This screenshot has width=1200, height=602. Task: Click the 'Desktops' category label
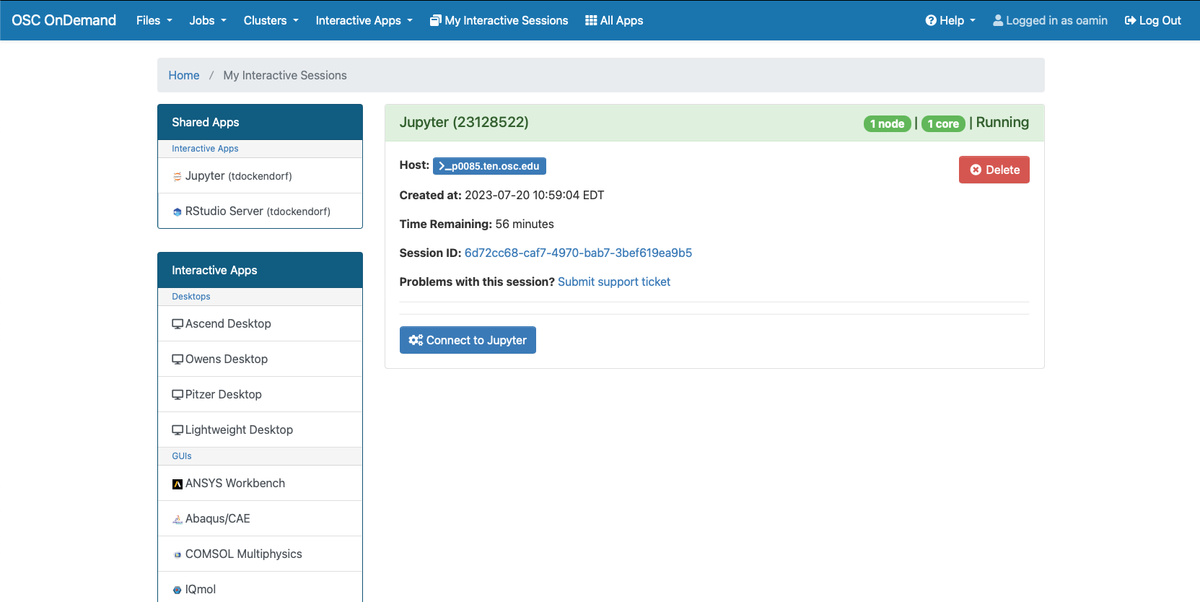coord(191,297)
